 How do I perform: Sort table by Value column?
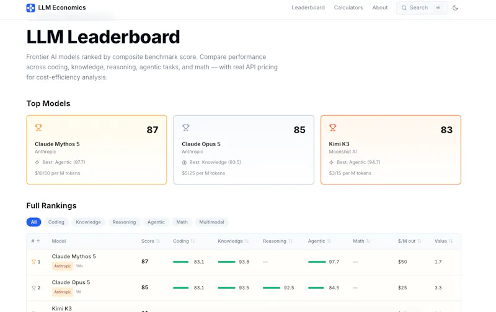tap(444, 241)
